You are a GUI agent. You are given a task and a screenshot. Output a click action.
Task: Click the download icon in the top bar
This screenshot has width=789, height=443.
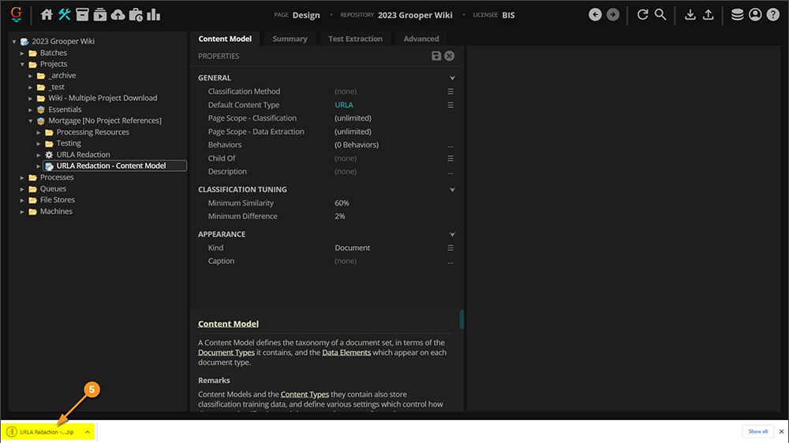690,14
